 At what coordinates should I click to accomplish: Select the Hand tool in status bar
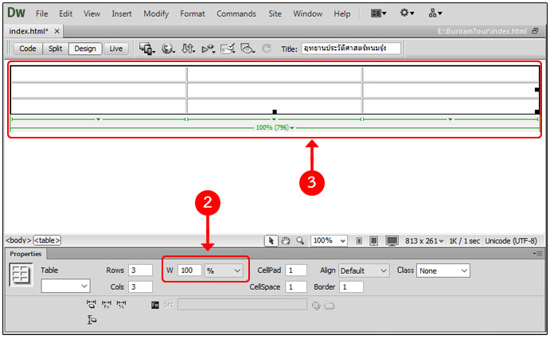point(285,240)
